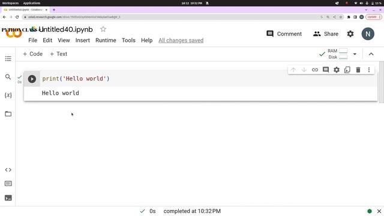Click the Share button

click(x=326, y=34)
